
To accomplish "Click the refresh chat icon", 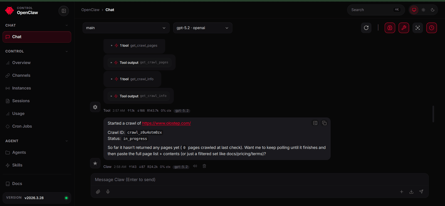I will click(x=366, y=28).
